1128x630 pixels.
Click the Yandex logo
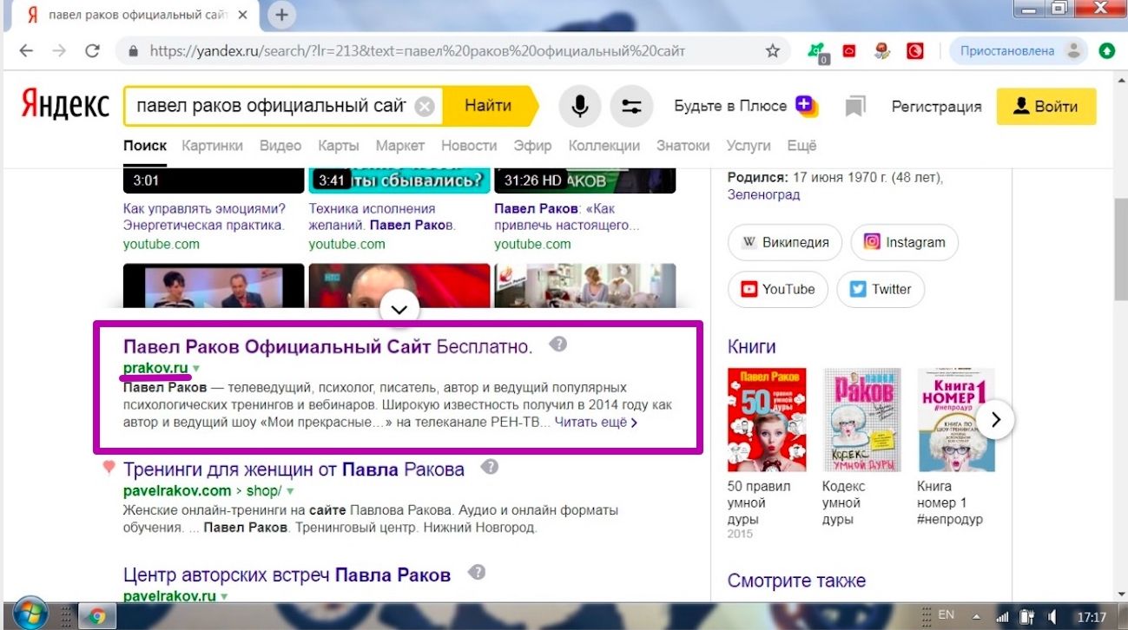[x=65, y=107]
